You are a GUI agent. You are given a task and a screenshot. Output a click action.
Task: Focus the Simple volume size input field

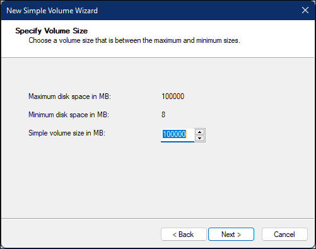pyautogui.click(x=177, y=135)
